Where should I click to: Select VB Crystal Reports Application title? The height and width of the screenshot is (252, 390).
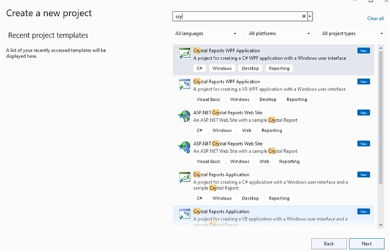pyautogui.click(x=222, y=212)
